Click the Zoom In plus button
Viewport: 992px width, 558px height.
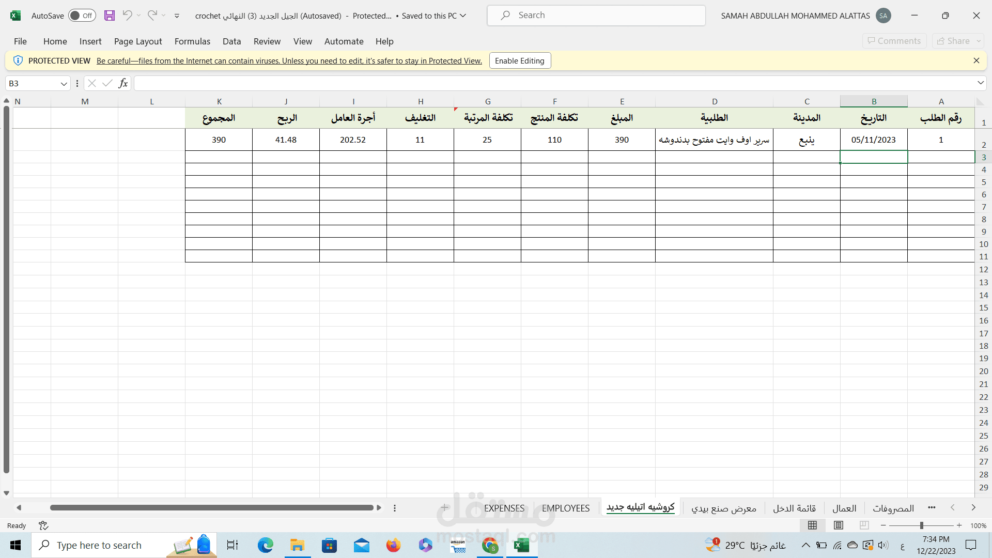point(959,525)
